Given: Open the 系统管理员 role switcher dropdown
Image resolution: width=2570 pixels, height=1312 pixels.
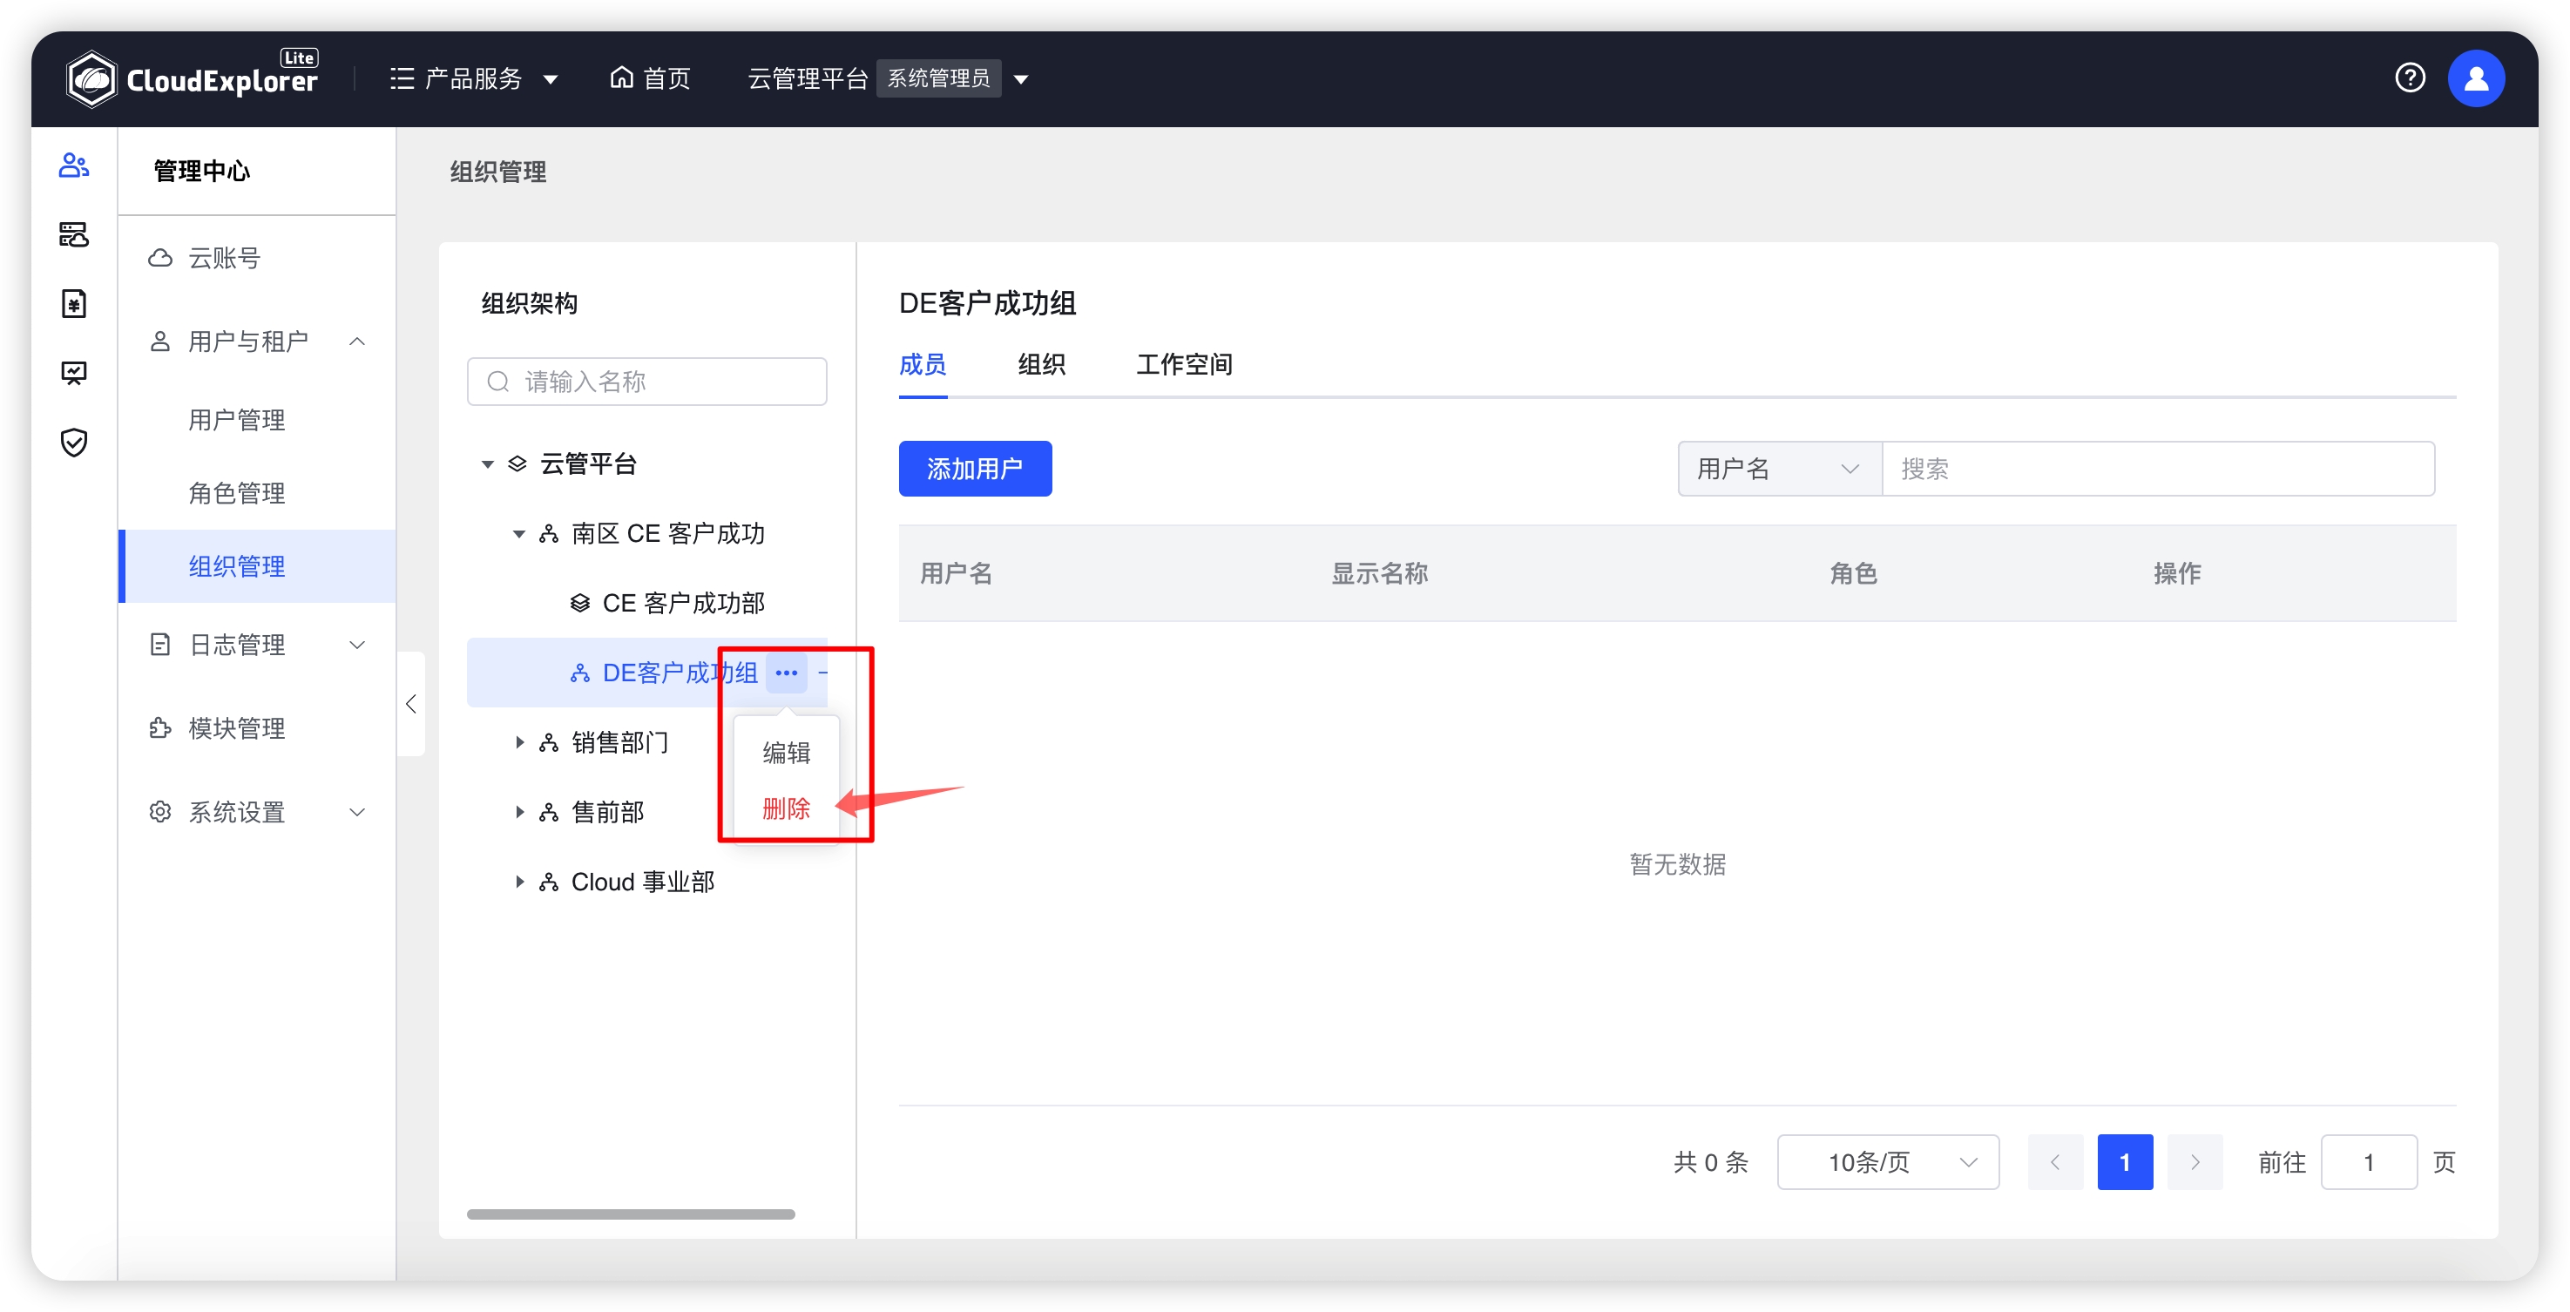Looking at the screenshot, I should [x=1021, y=78].
